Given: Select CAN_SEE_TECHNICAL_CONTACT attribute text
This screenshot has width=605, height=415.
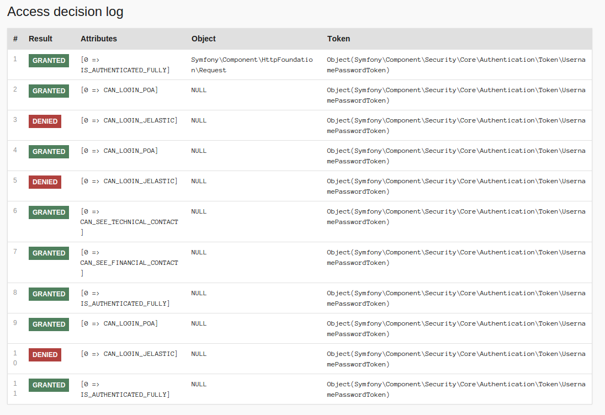Looking at the screenshot, I should click(129, 222).
